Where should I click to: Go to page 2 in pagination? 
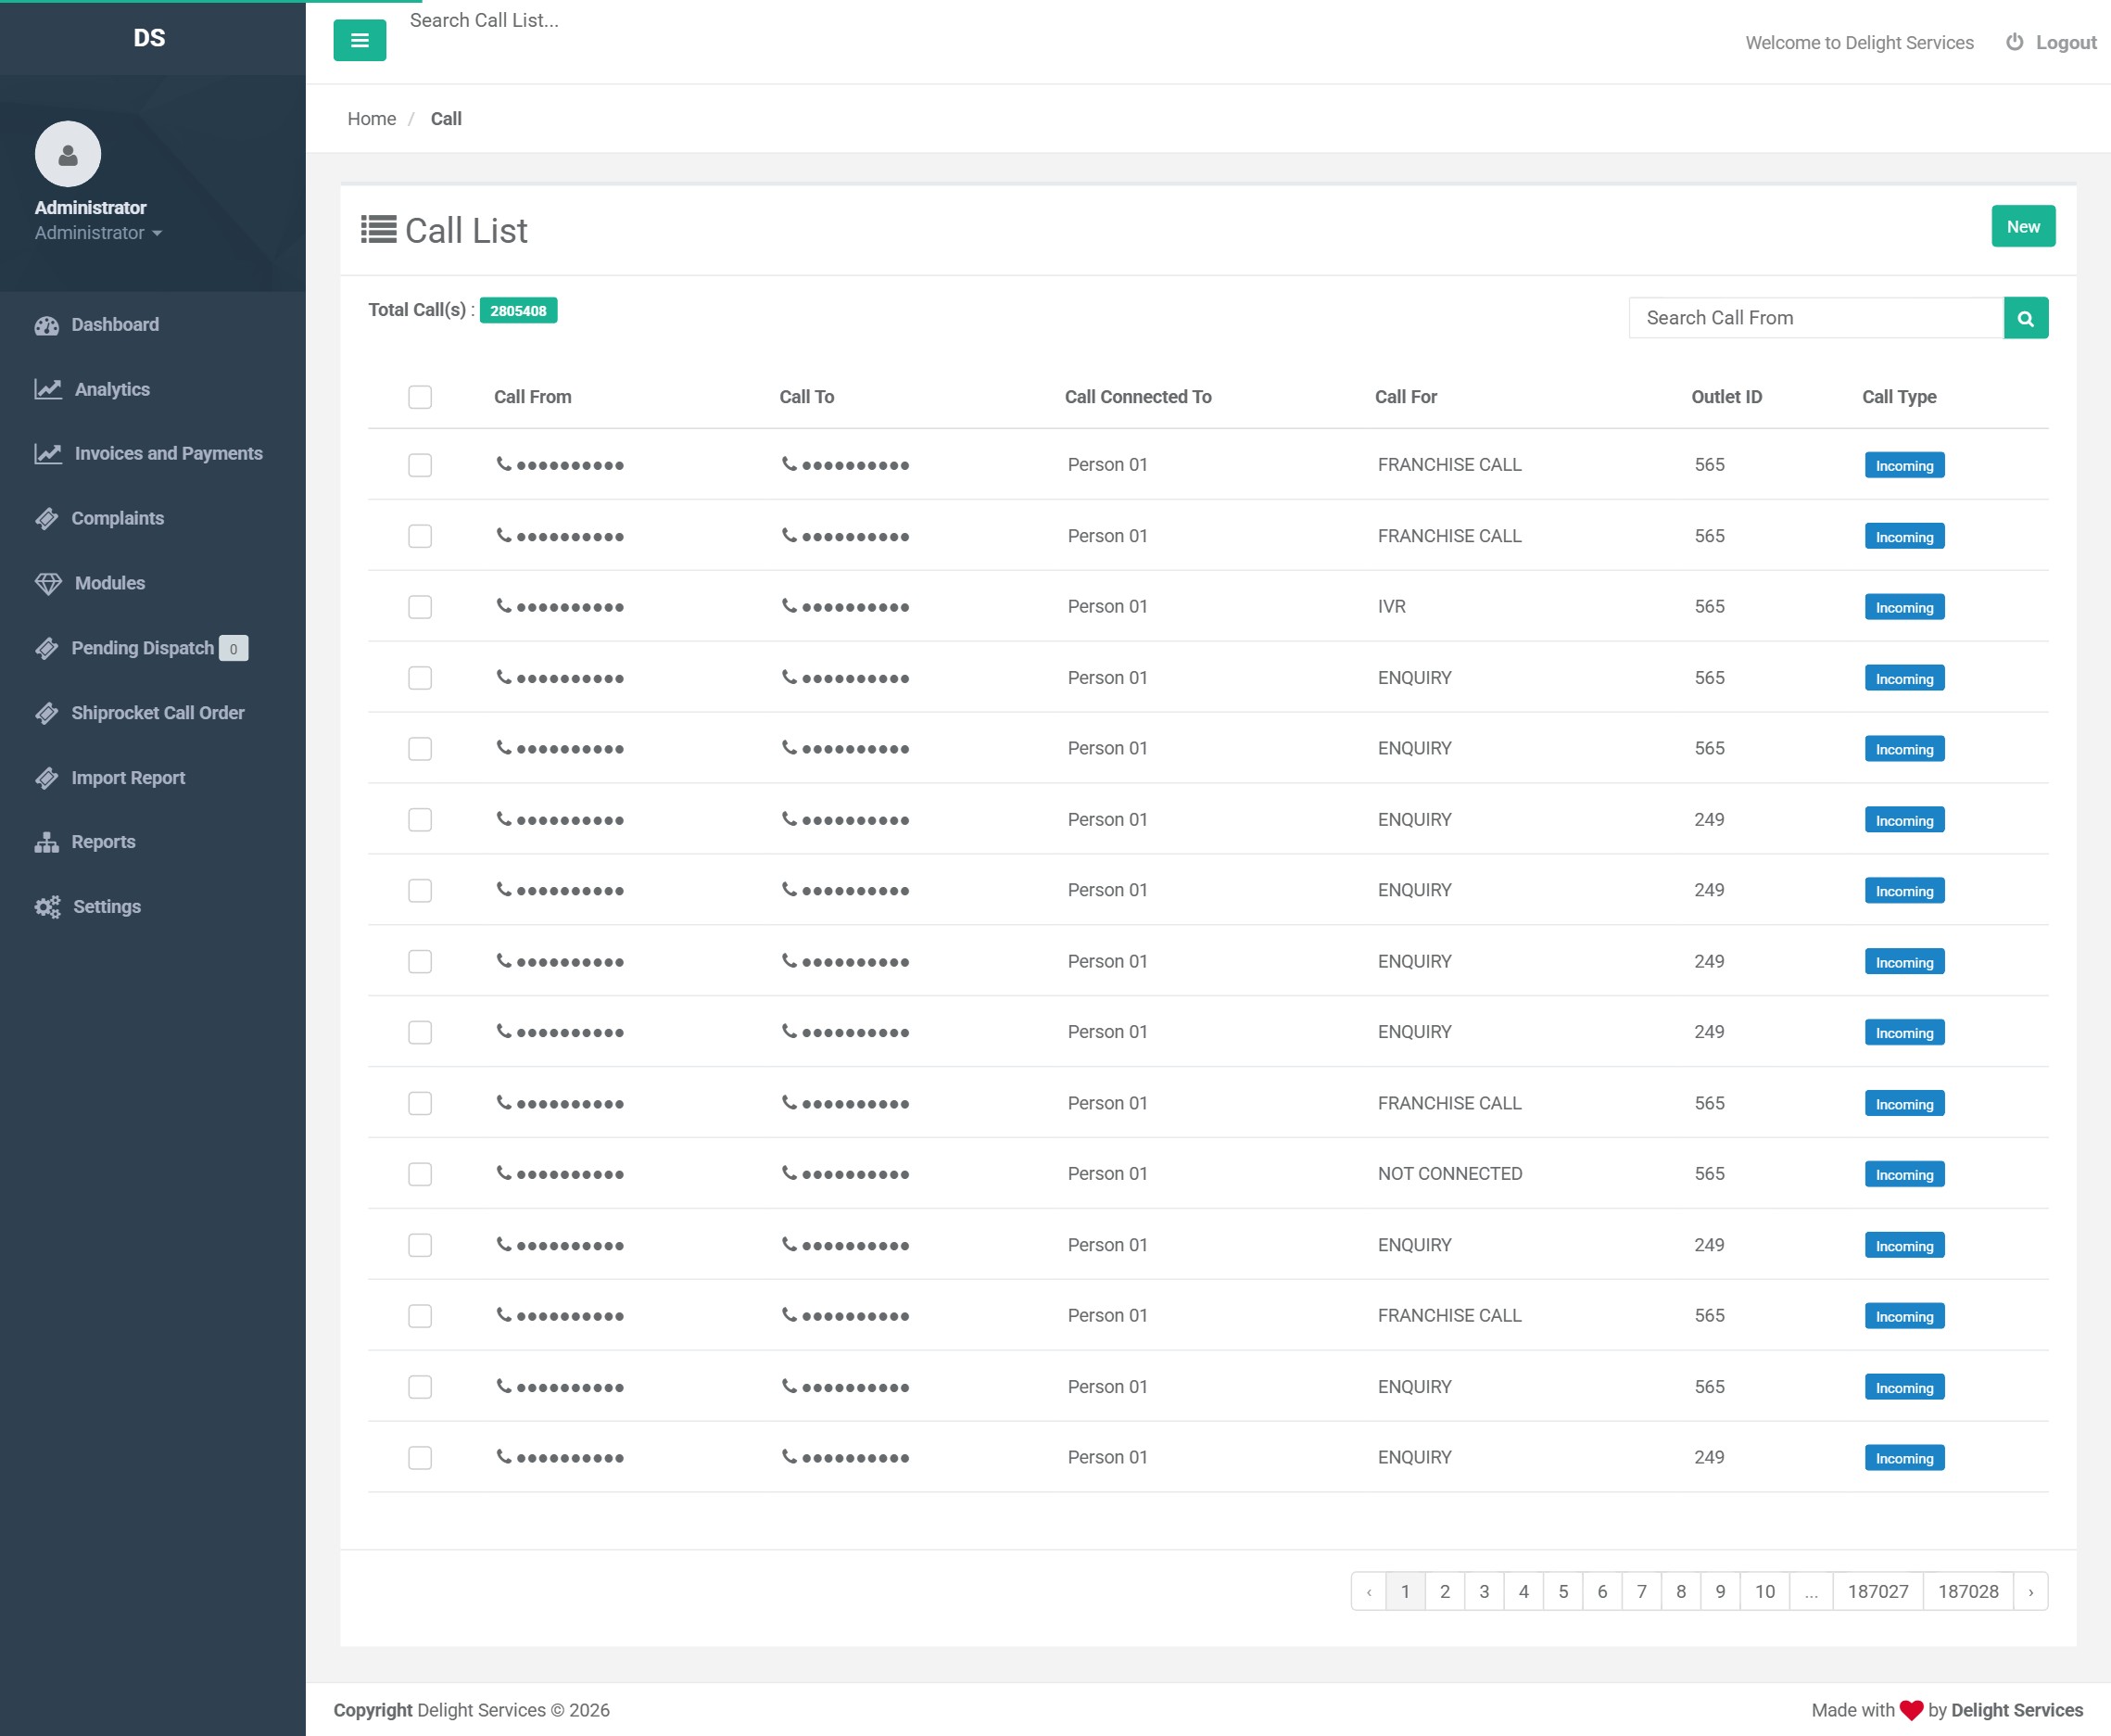1444,1591
